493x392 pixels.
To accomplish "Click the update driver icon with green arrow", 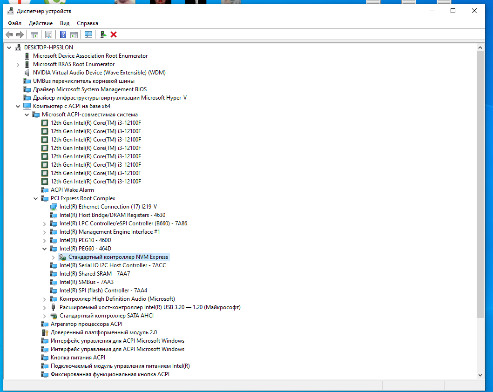I will (x=103, y=34).
